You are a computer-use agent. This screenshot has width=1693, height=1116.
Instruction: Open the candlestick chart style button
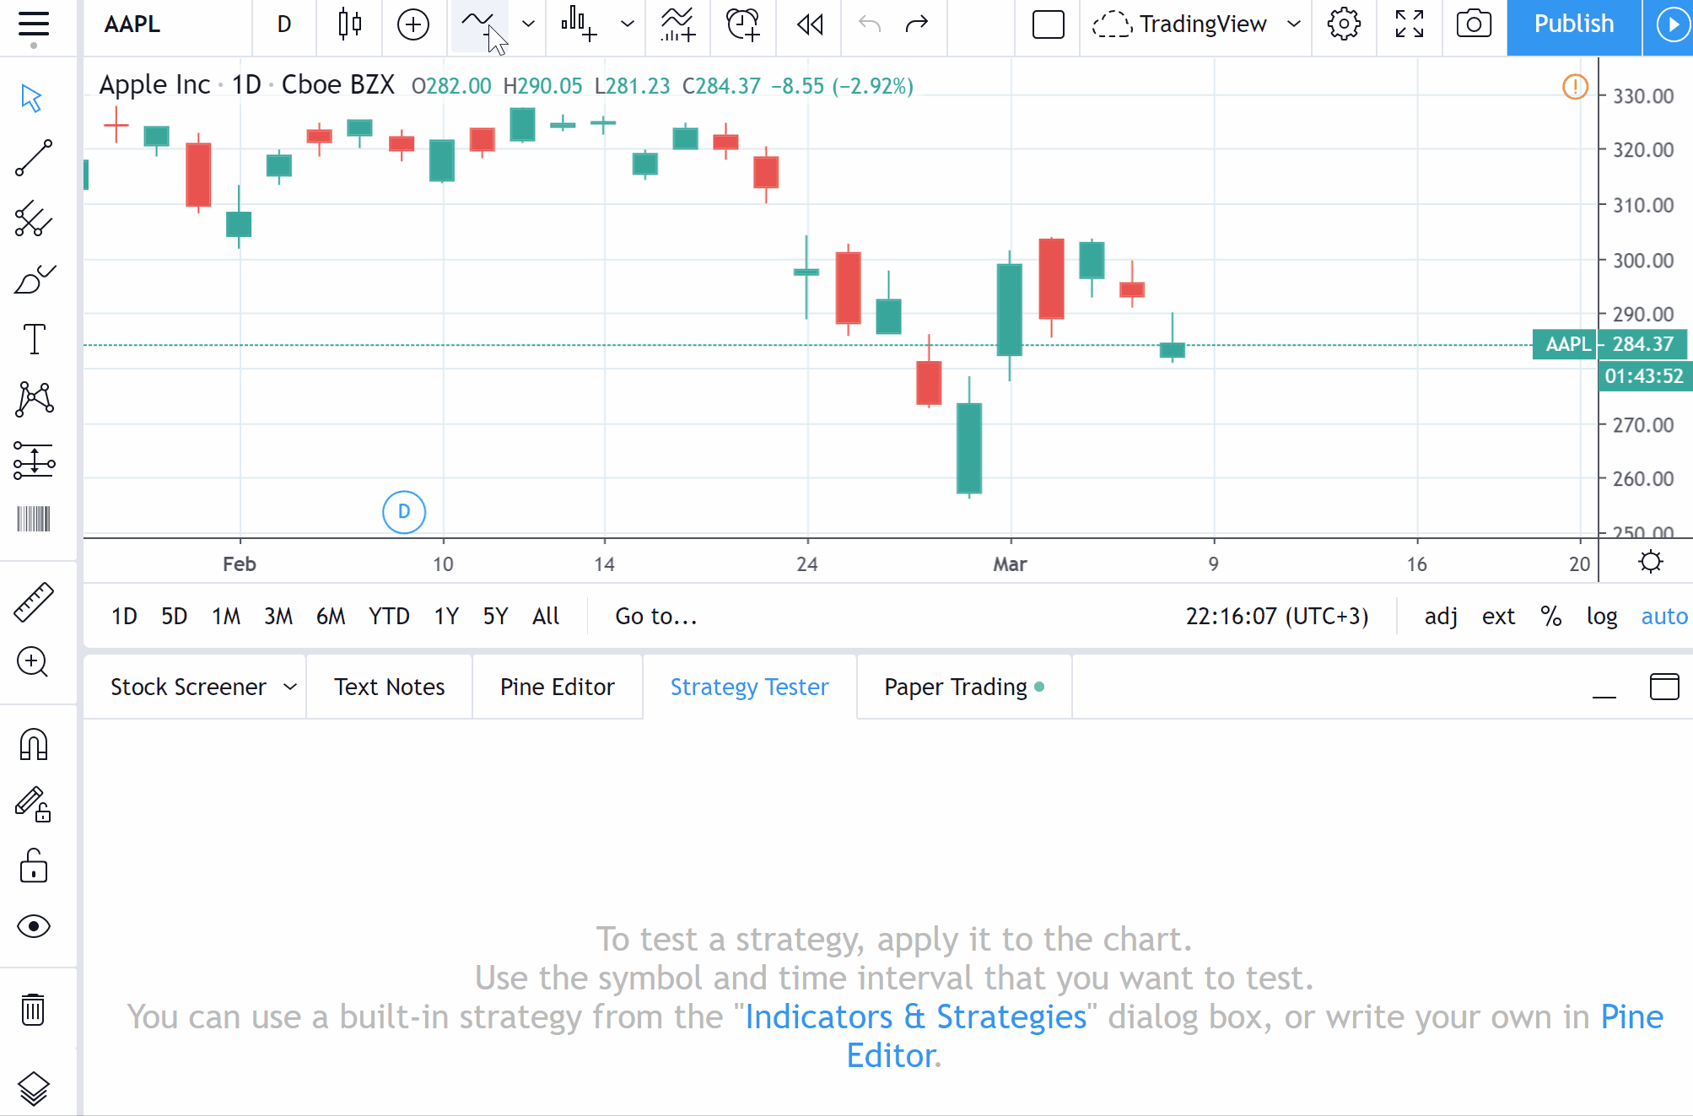tap(349, 24)
